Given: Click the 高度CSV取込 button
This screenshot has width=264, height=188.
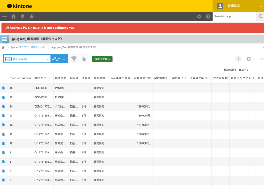Looking at the screenshot, I should click(102, 59).
